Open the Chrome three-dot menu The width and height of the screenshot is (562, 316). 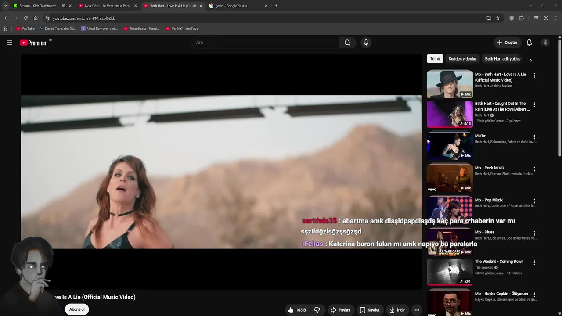coord(556,18)
